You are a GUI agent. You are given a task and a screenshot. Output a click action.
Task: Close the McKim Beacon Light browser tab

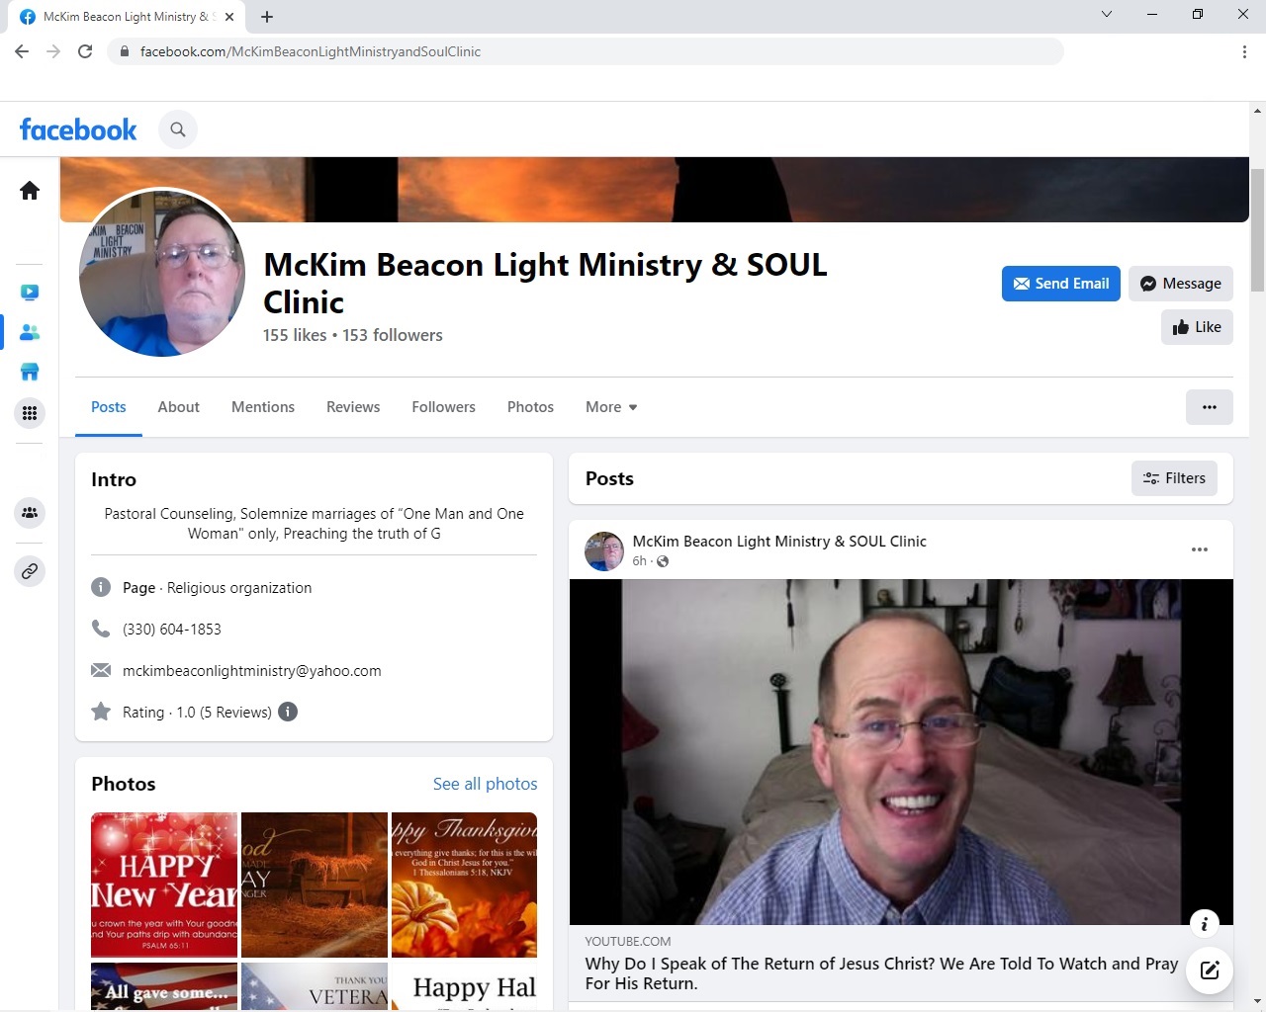coord(229,17)
